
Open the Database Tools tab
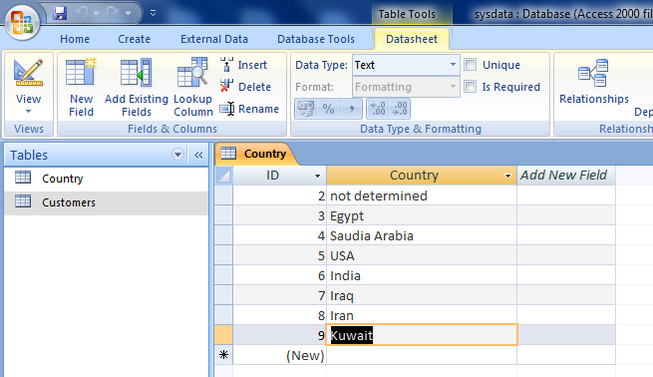coord(316,39)
